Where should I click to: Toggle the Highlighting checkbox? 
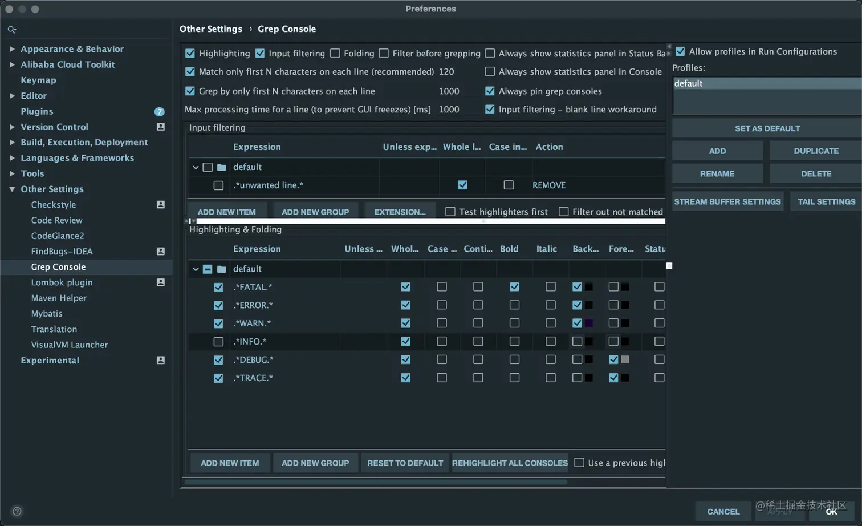point(190,53)
